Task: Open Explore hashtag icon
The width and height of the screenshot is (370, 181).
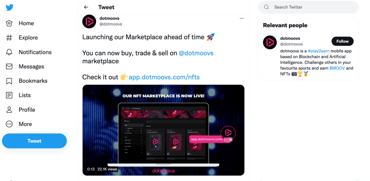Action: 9,38
